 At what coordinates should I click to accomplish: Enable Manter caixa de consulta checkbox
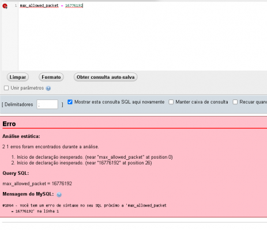tap(171, 102)
